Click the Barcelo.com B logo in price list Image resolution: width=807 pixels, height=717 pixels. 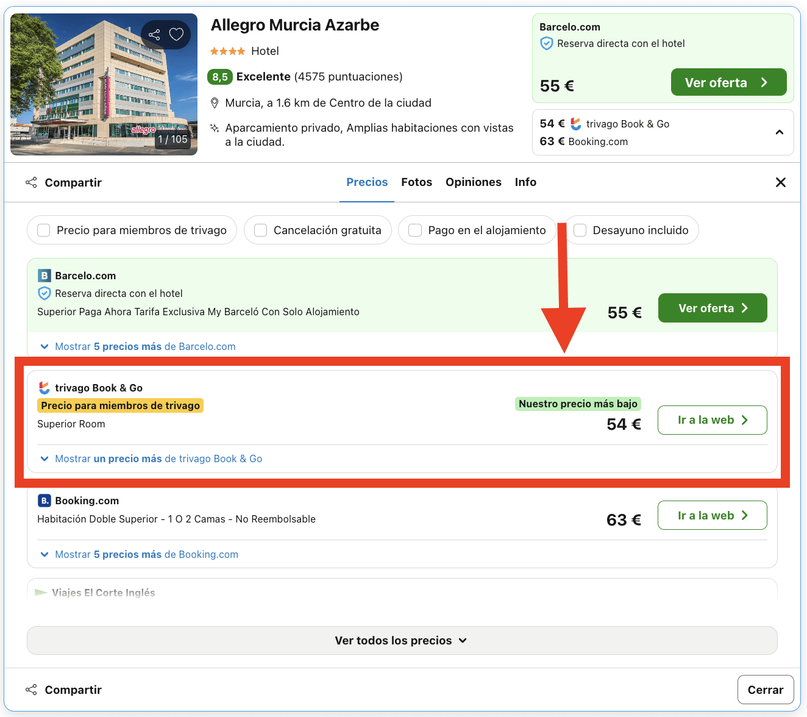point(44,276)
